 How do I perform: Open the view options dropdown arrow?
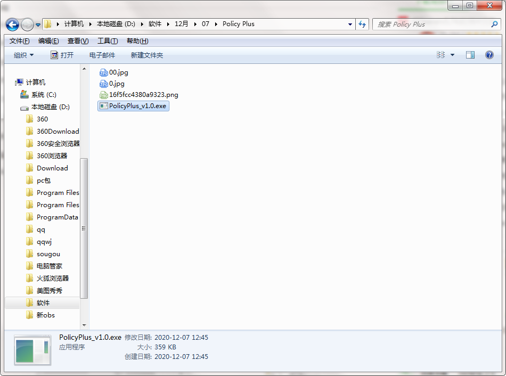(452, 55)
